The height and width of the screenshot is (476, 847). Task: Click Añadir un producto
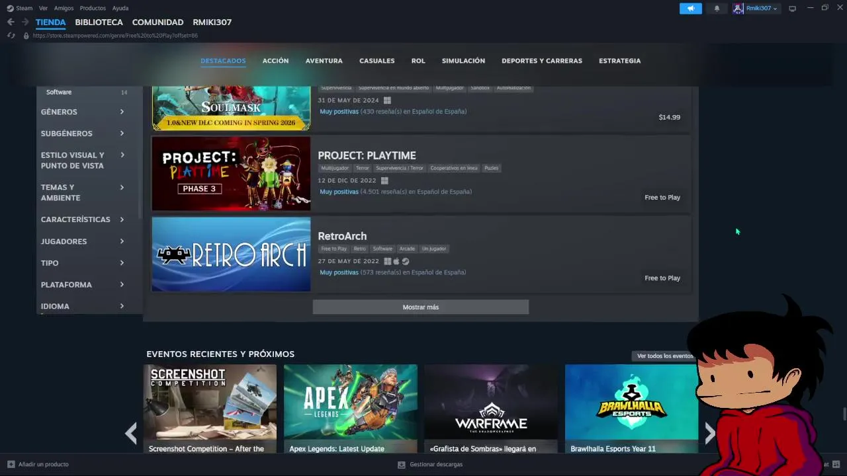click(x=43, y=464)
